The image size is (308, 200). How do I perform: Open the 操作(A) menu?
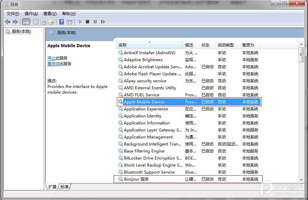click(31, 14)
